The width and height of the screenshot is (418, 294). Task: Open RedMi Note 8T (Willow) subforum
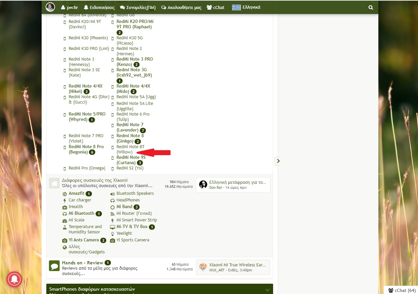coord(130,149)
